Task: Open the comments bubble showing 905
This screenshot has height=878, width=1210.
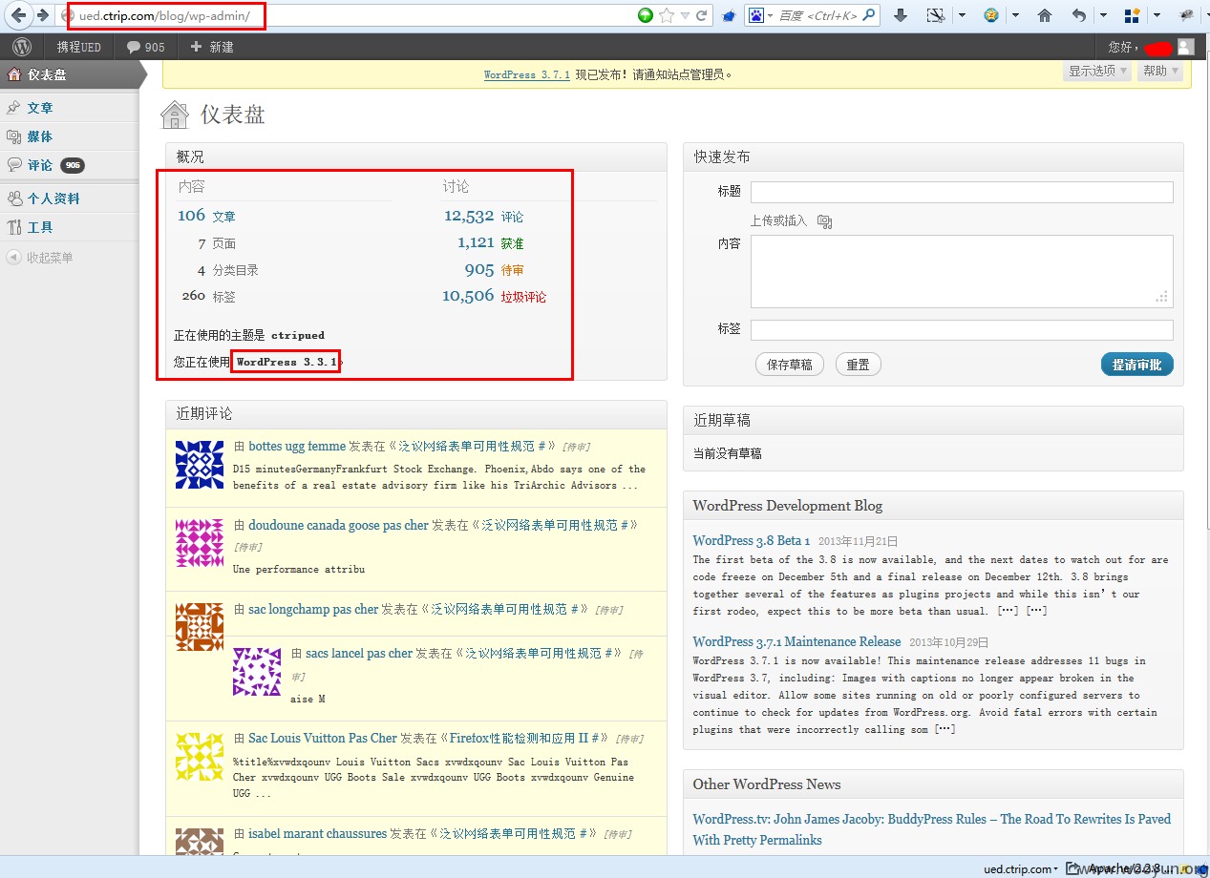Action: (145, 47)
